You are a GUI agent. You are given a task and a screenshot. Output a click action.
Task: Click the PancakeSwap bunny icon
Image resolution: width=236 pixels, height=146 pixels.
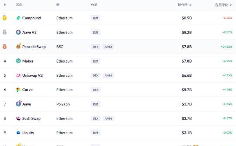(x=18, y=46)
